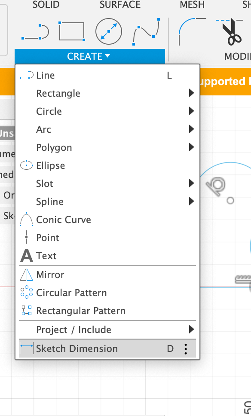Click the Trim scissors icon
The height and width of the screenshot is (416, 251).
[x=230, y=32]
